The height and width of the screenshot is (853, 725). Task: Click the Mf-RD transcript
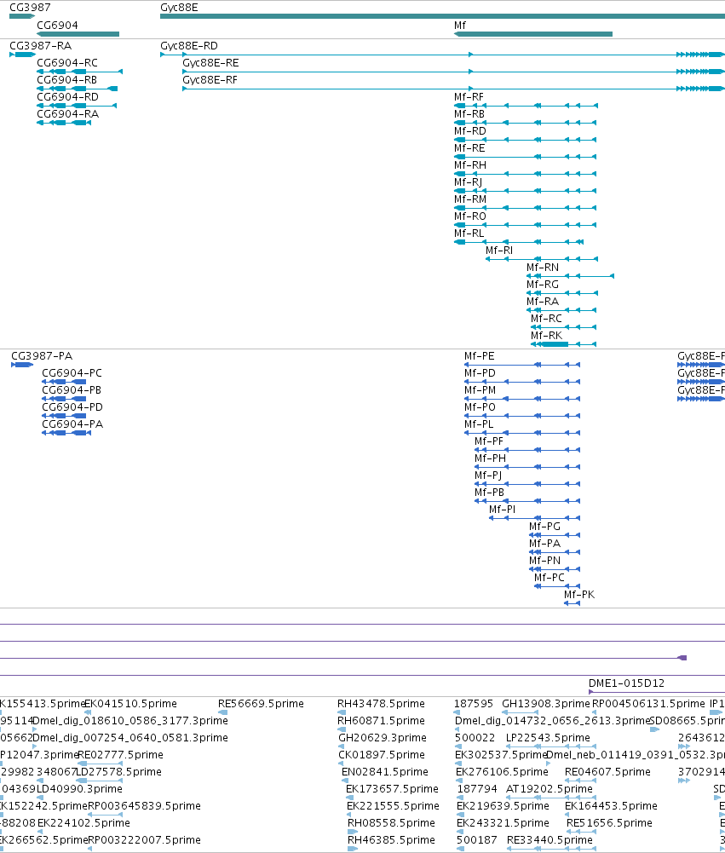click(526, 140)
